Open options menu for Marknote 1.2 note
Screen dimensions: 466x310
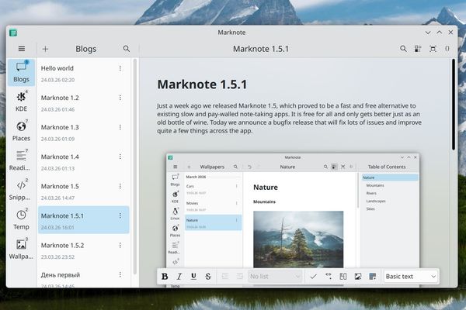120,98
